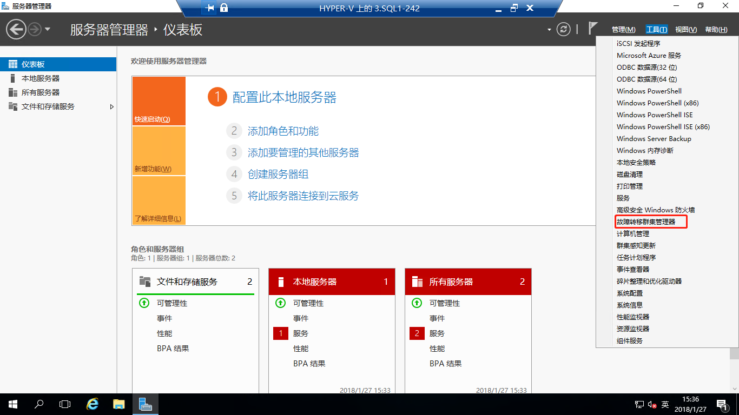The width and height of the screenshot is (739, 415).
Task: Open the navigation history dropdown arrow
Action: (x=48, y=29)
